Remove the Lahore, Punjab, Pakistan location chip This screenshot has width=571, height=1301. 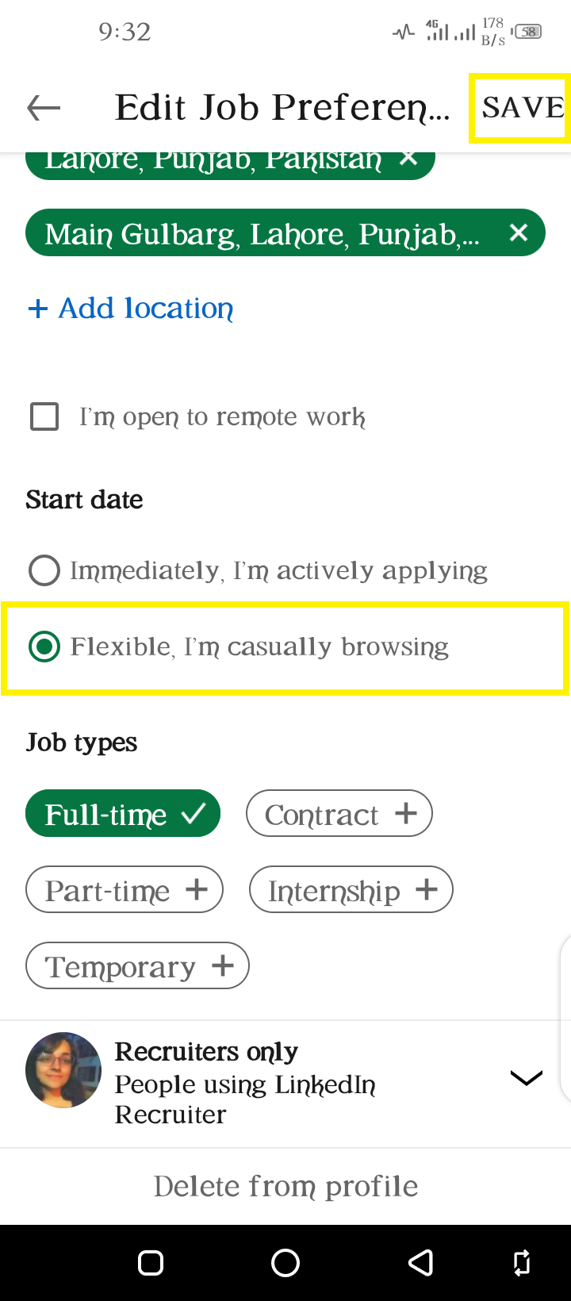408,159
